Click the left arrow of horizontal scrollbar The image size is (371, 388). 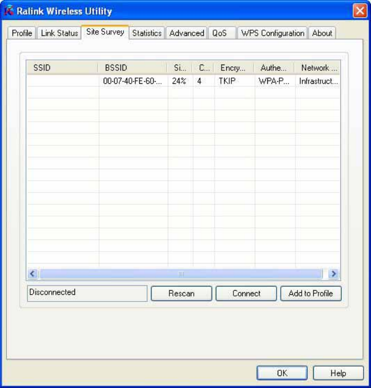[x=33, y=273]
